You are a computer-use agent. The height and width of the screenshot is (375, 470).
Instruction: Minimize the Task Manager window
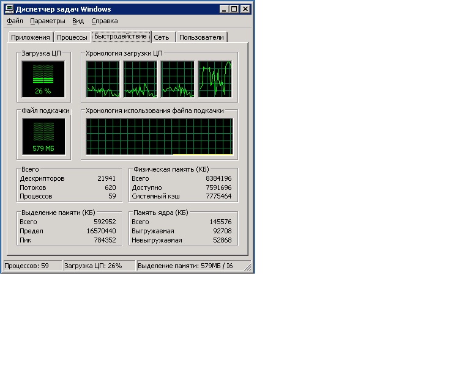tap(224, 9)
